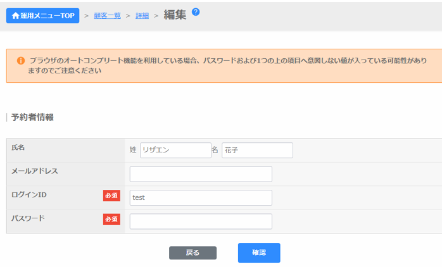
Task: Click the 氏名 row label
Action: [19, 147]
